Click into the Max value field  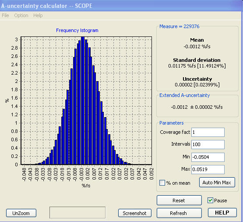208,169
